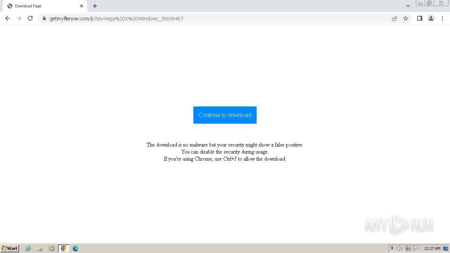Click the 12:27 AM clock
Screen dimensions: 450x253
(432, 248)
